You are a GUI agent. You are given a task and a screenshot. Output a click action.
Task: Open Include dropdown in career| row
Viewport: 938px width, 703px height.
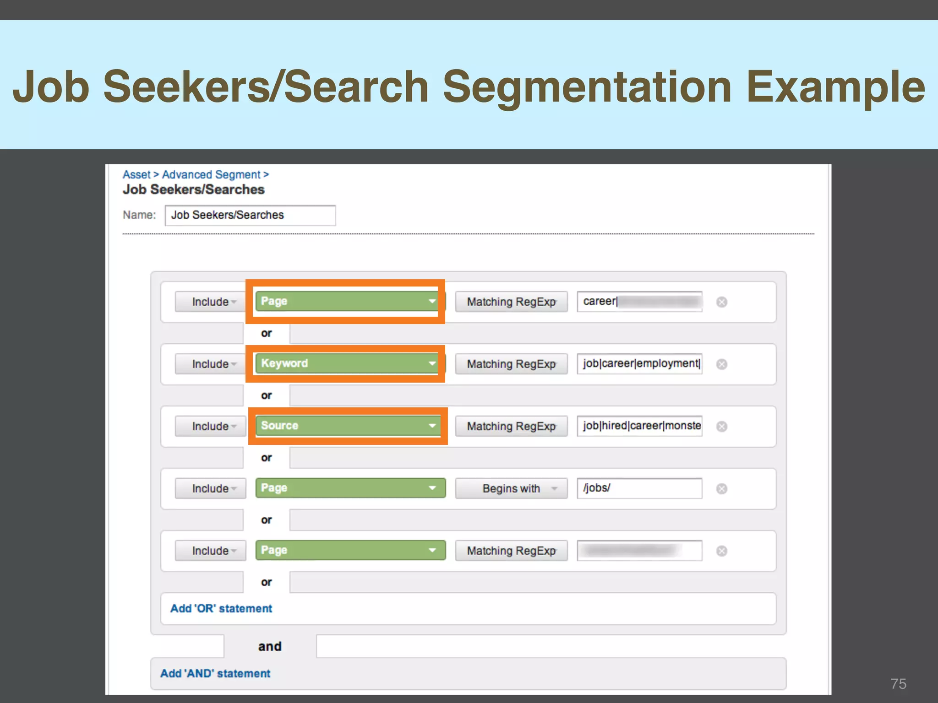[x=211, y=302]
